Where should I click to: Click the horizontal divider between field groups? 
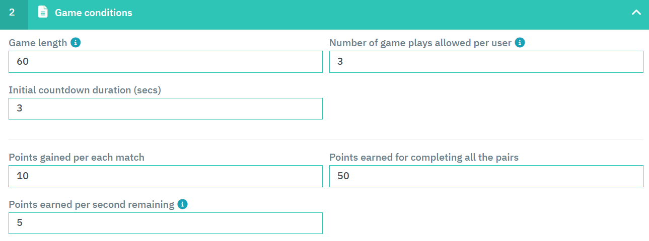326,140
